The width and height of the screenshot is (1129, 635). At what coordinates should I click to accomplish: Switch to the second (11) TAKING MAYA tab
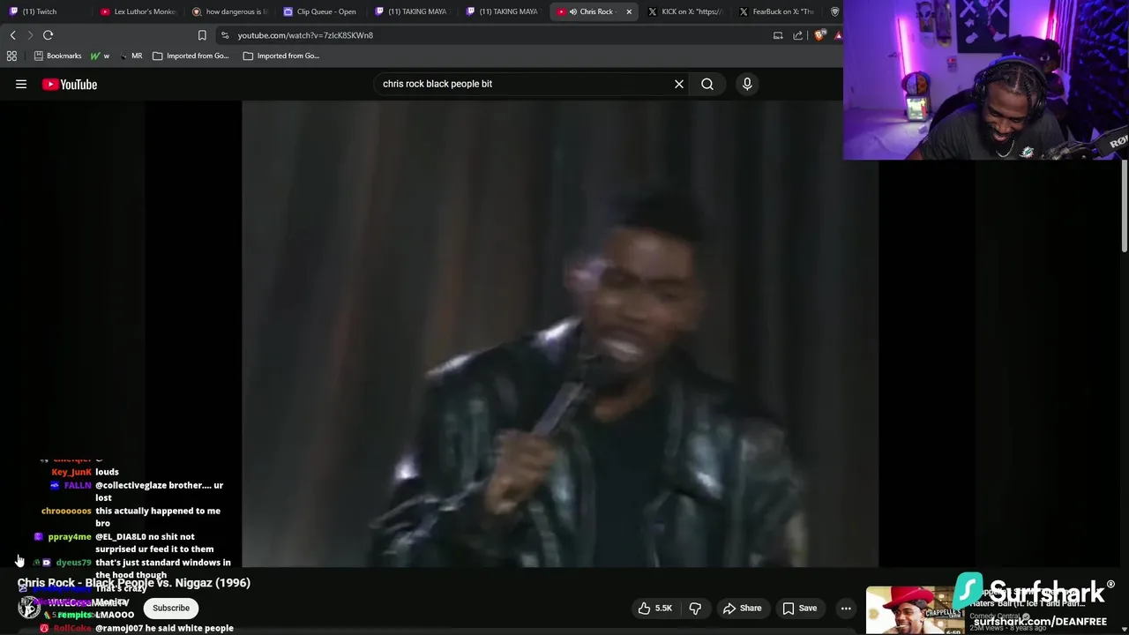(503, 11)
